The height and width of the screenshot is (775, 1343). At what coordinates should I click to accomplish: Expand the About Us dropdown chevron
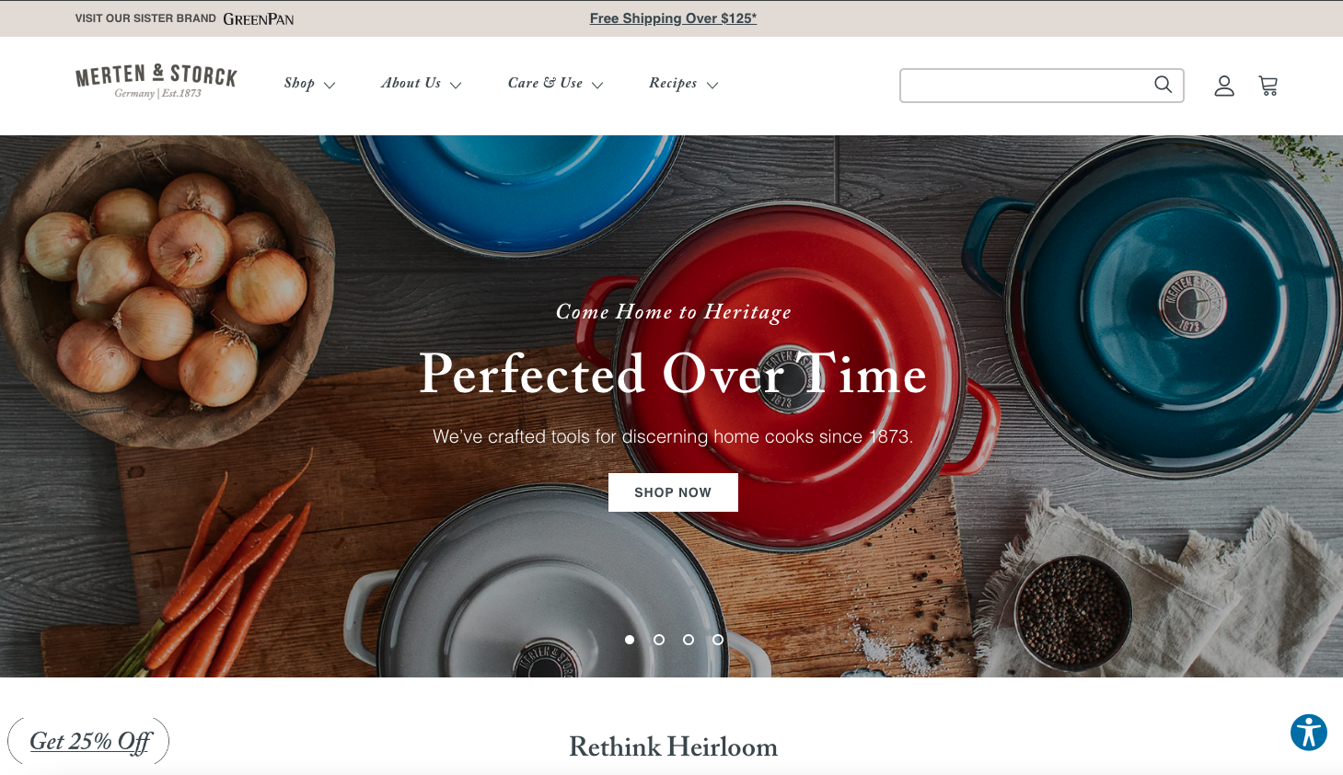456,85
